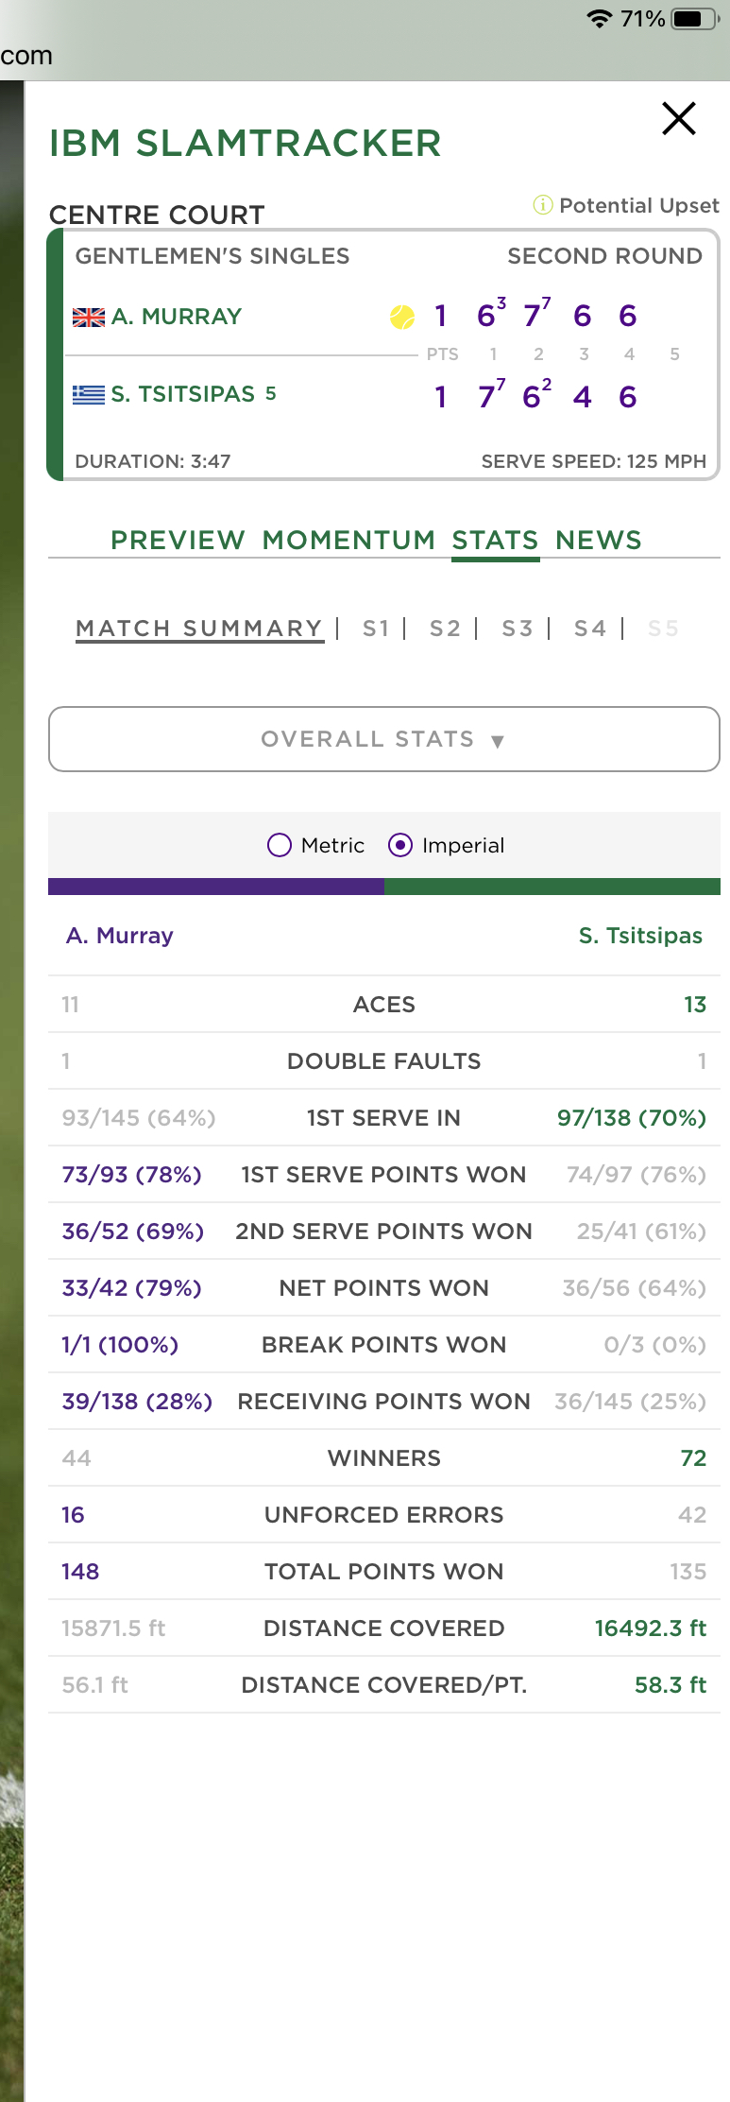Open the Preview tab
This screenshot has height=2102, width=730.
(x=178, y=540)
